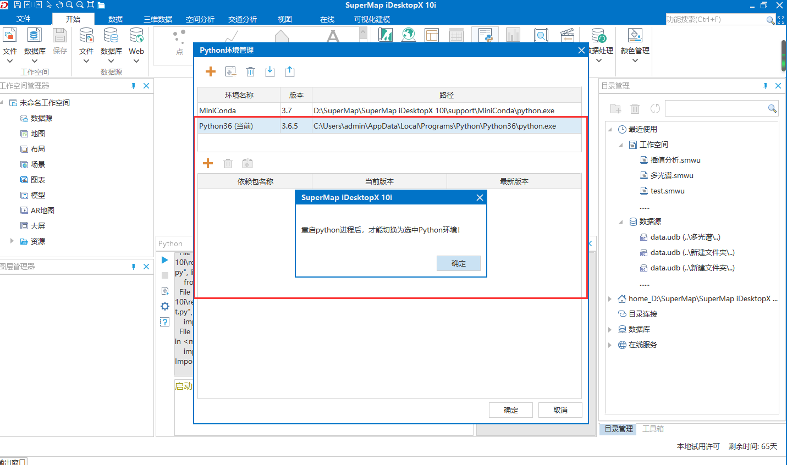Click the full screen icon beside search box

point(781,20)
